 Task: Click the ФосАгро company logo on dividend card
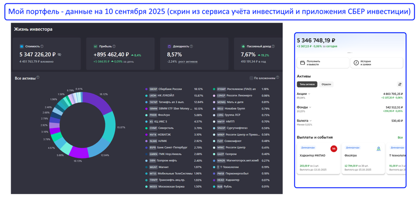[379, 149]
